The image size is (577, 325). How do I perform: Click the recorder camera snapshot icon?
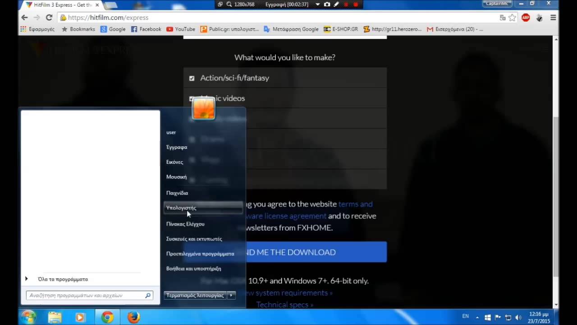coord(327,5)
